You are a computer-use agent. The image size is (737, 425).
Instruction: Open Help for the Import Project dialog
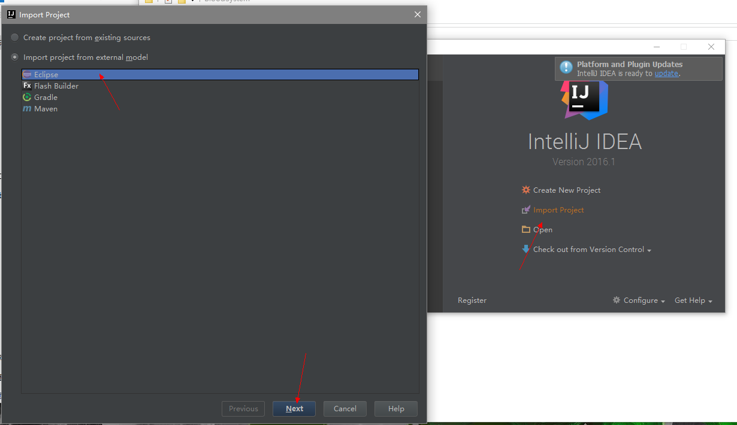click(x=396, y=409)
